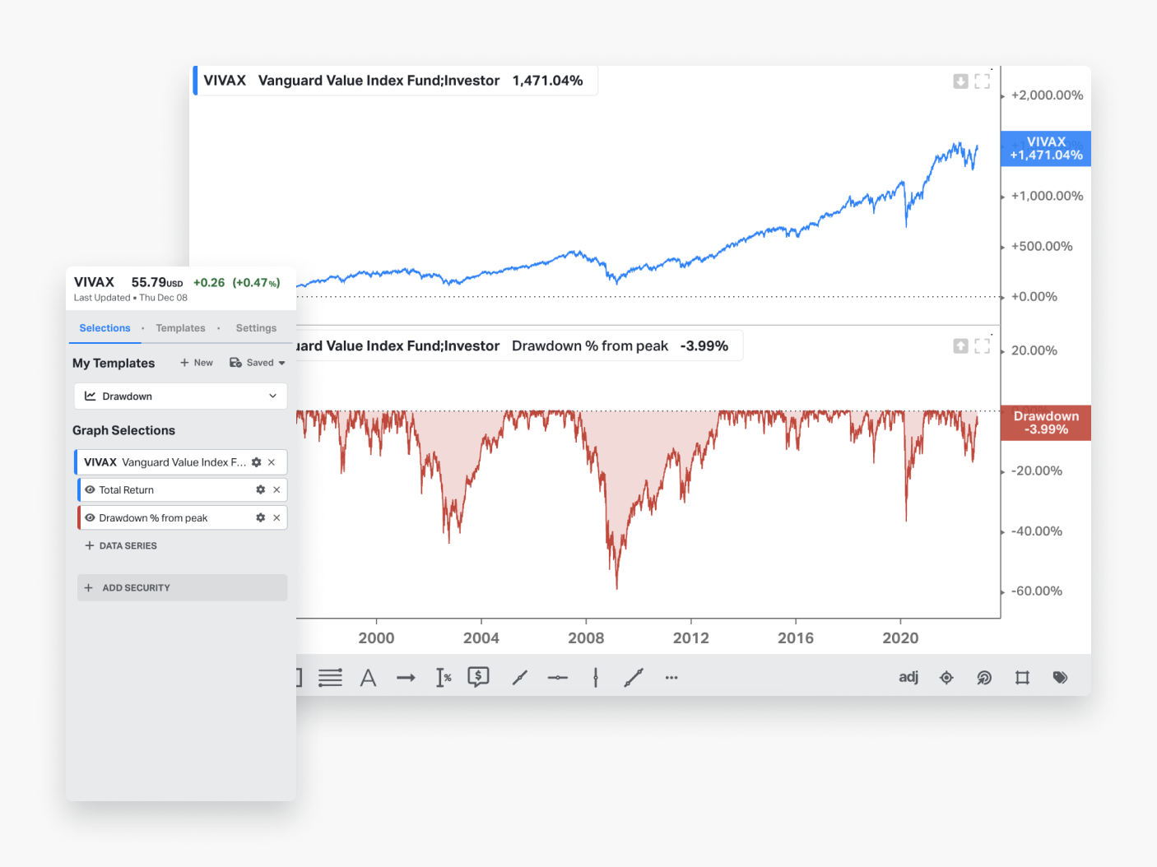Click the -60.00% y-axis label
This screenshot has height=867, width=1157.
[x=1037, y=591]
